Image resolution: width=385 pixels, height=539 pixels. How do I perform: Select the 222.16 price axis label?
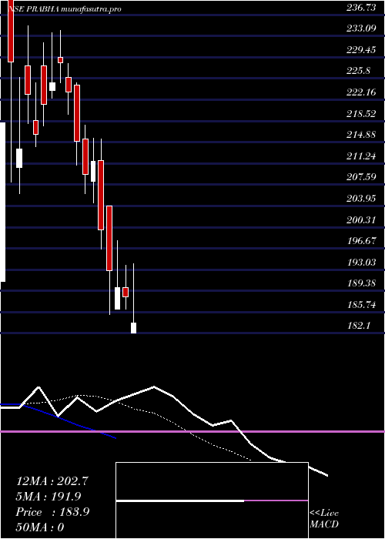[360, 92]
